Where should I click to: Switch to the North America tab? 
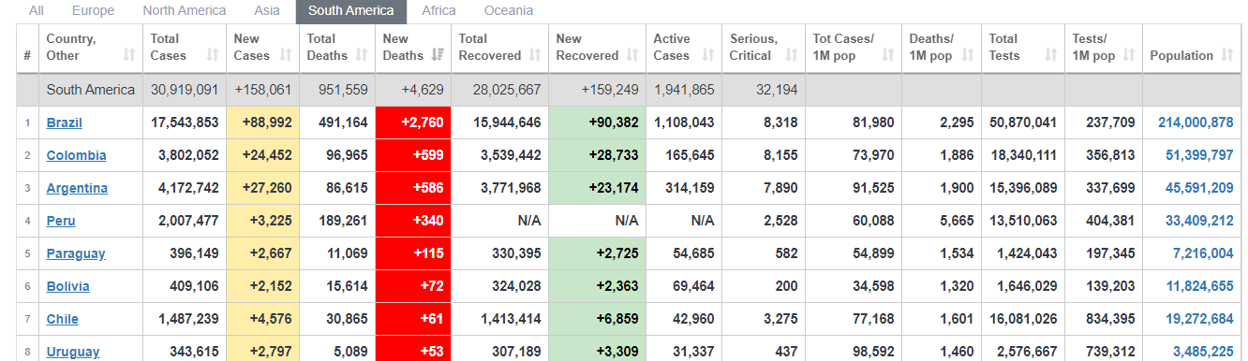(x=185, y=11)
